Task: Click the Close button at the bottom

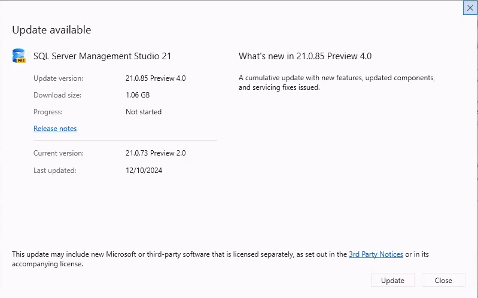Action: click(443, 280)
